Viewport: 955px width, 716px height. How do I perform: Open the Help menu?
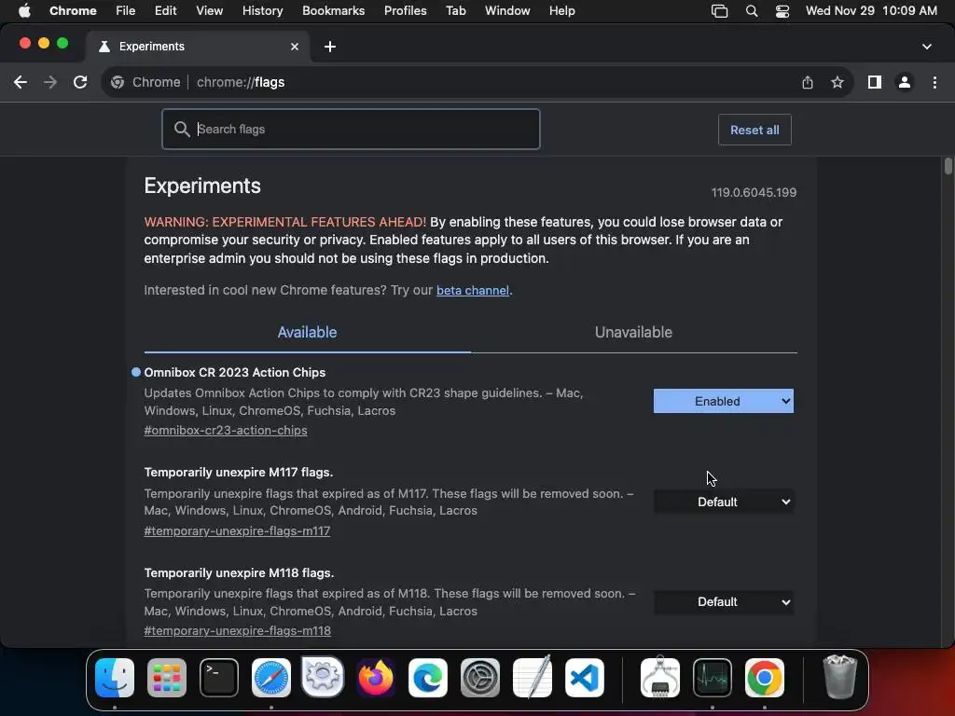click(561, 11)
